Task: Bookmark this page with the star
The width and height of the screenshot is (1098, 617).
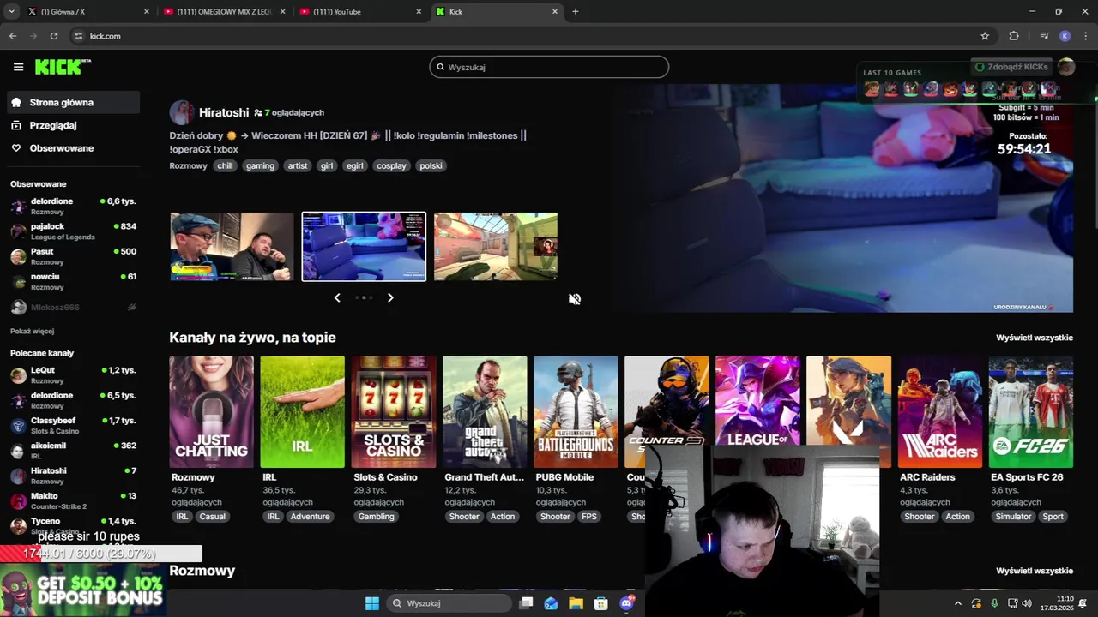Action: point(985,36)
